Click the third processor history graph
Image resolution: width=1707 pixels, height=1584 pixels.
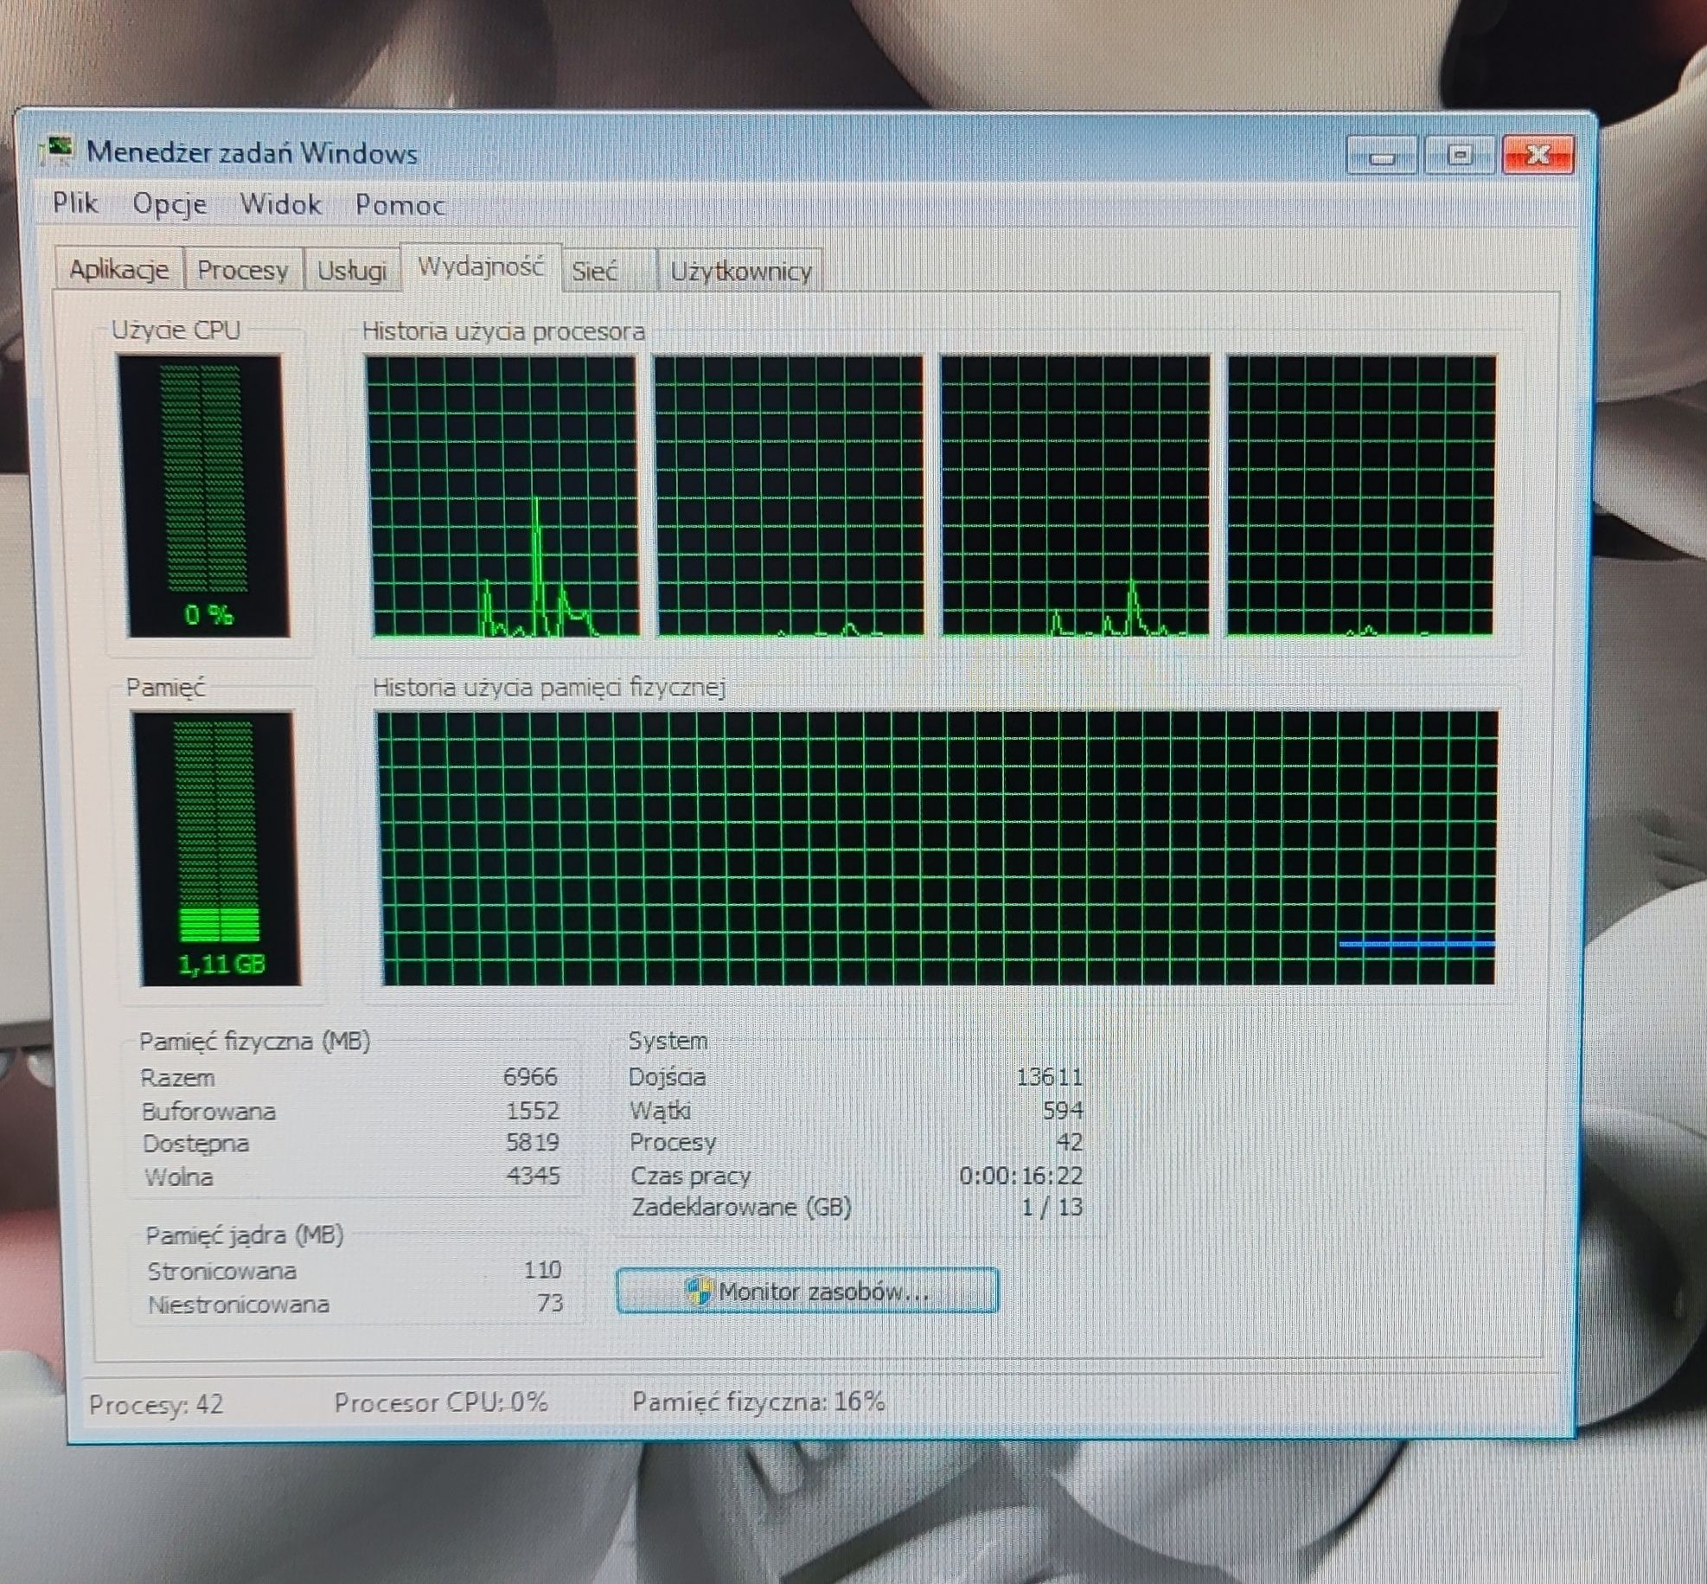[1074, 496]
